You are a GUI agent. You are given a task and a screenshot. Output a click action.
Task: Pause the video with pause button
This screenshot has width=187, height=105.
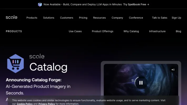pyautogui.click(x=141, y=83)
